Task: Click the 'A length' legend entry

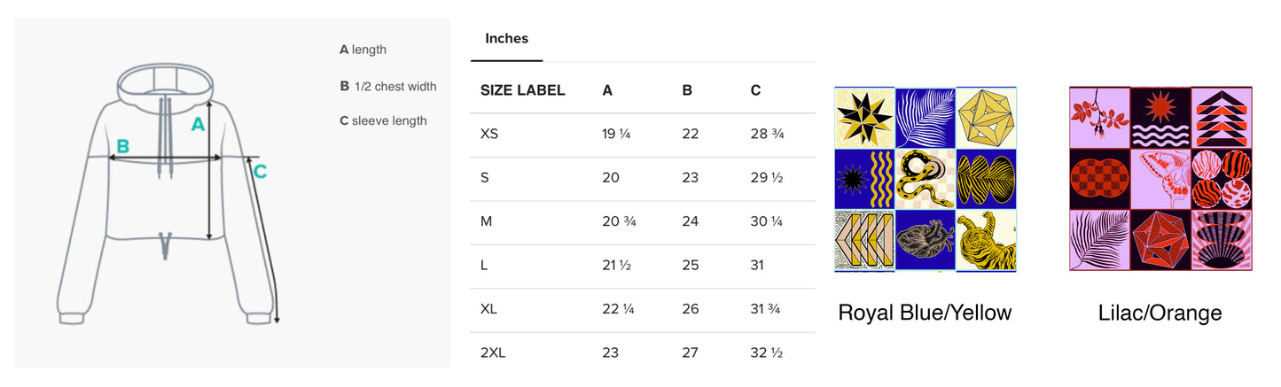Action: coord(363,50)
